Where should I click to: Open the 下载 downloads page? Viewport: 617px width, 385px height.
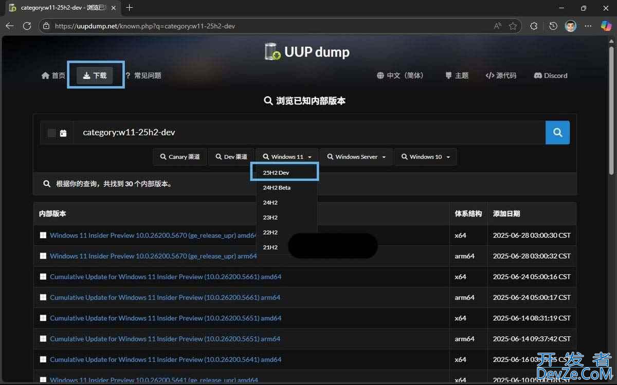95,75
